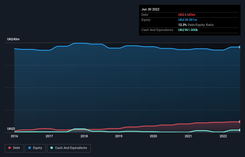Select the 2022 x-axis label
Viewport: 245px width, 157px height.
(x=223, y=136)
